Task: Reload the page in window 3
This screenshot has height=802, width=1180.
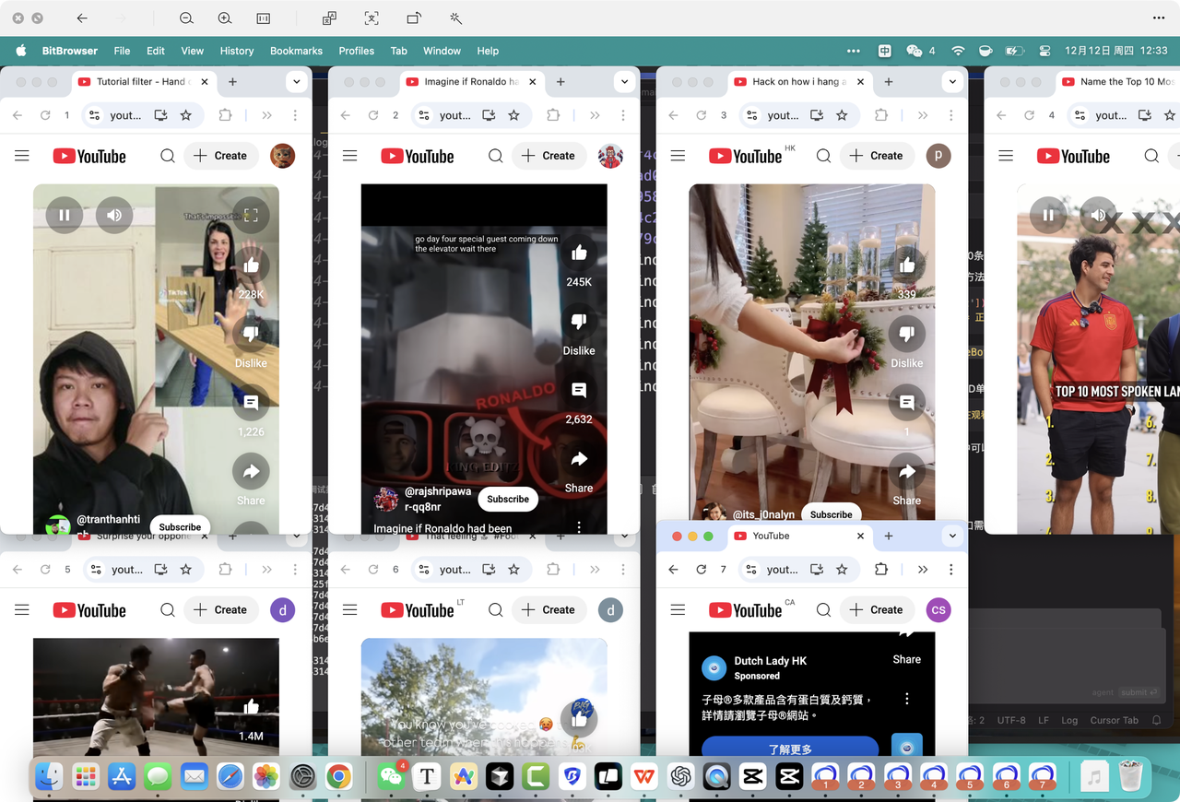Action: click(702, 115)
